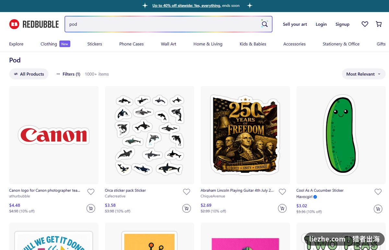Visit artist Cafecreative
The height and width of the screenshot is (250, 389).
tap(115, 196)
